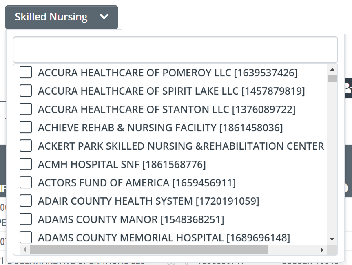Click the vertical scrollbar thumb
This screenshot has width=352, height=265.
tap(332, 79)
